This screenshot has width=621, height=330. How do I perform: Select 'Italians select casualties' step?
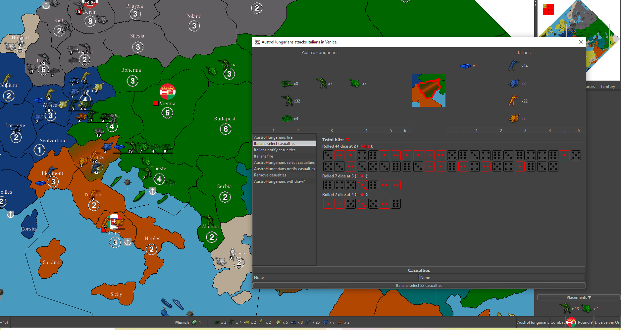coord(285,144)
